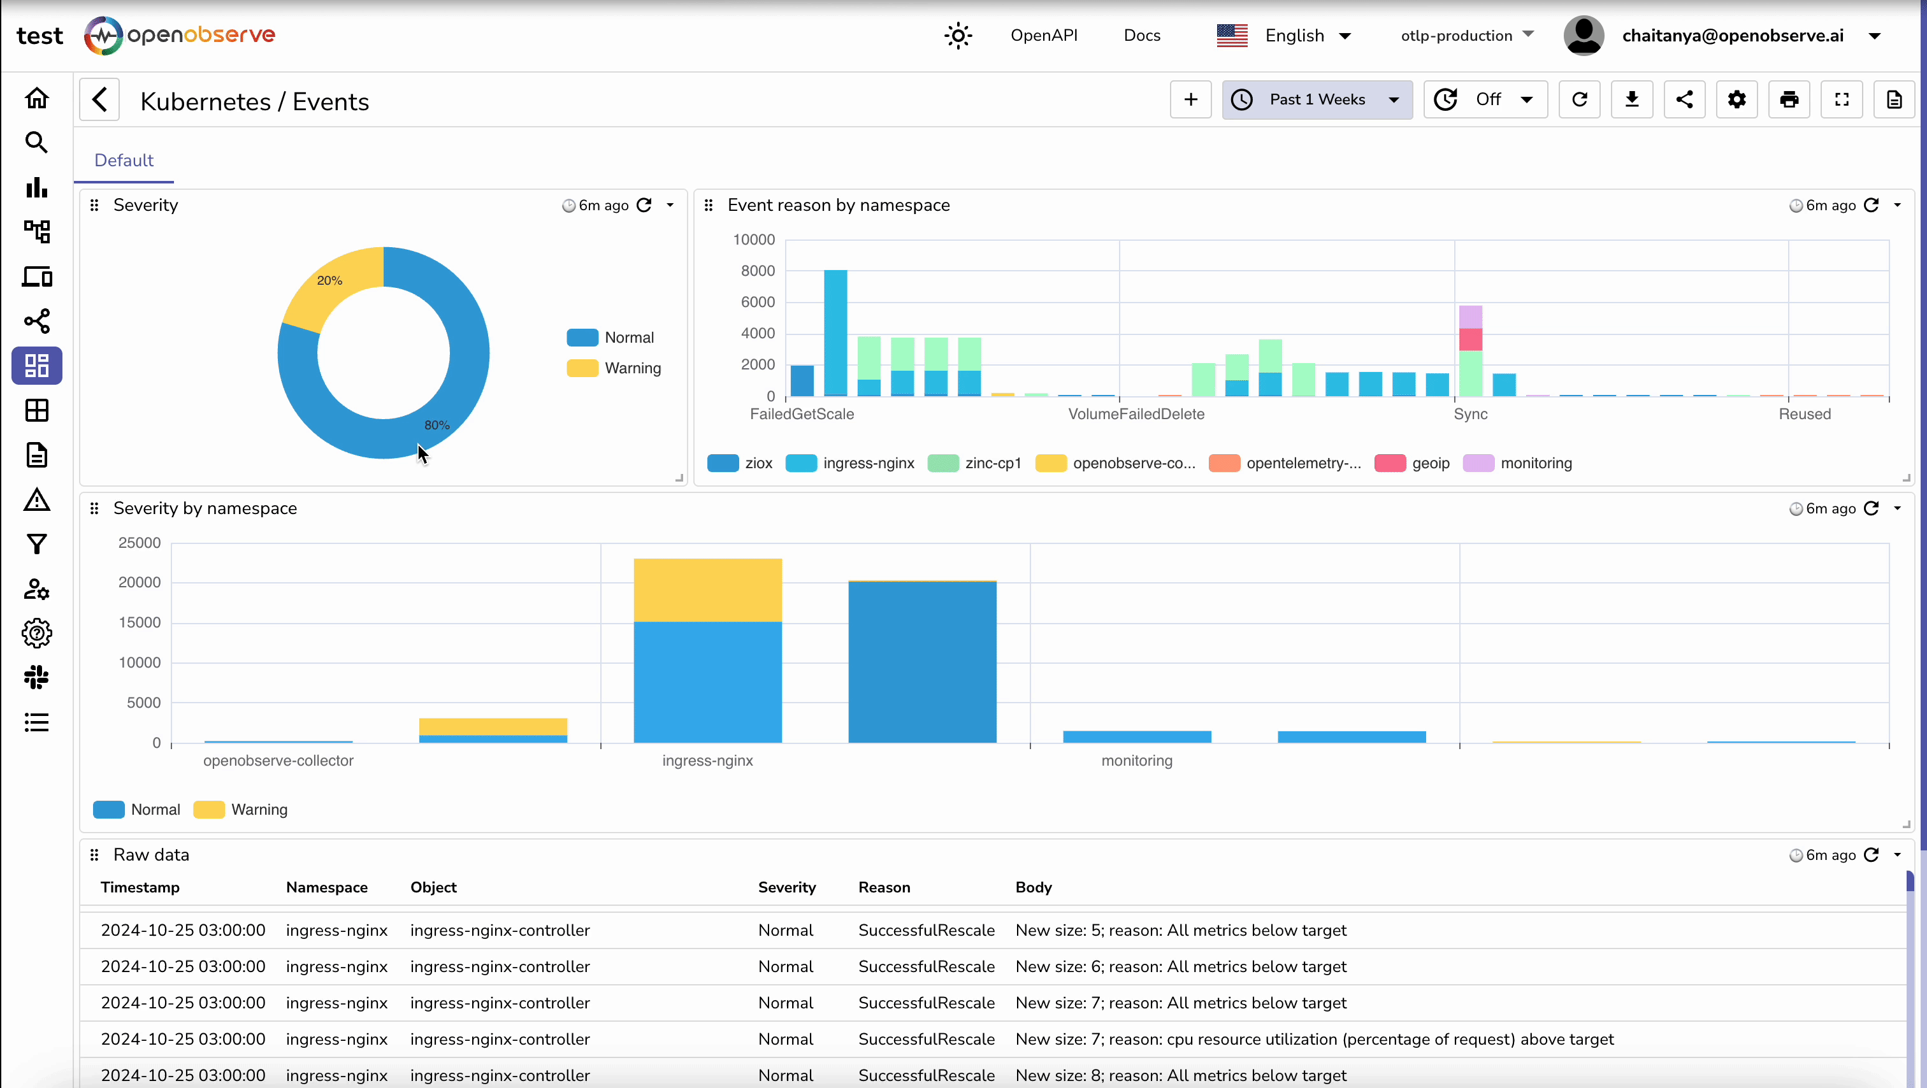Click the Slack icon in sidebar
Image resolution: width=1927 pixels, height=1088 pixels.
36,678
